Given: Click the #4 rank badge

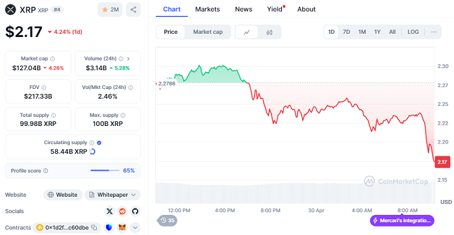Looking at the screenshot, I should (57, 10).
